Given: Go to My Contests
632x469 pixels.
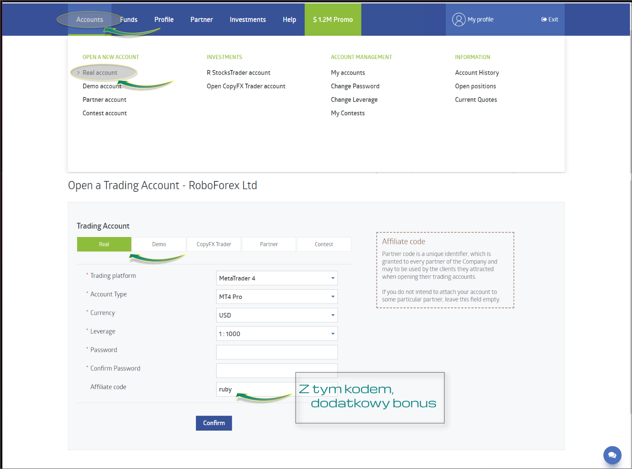Looking at the screenshot, I should point(348,113).
